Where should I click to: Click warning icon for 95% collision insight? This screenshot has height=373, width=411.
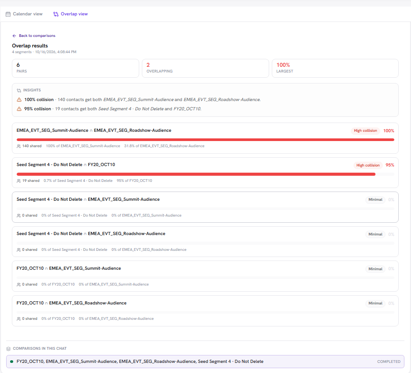19,109
